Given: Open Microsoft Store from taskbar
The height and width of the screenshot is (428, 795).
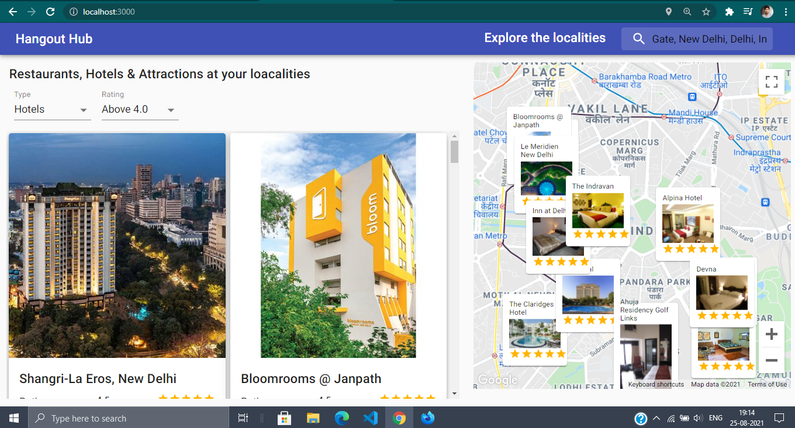Looking at the screenshot, I should click(285, 418).
